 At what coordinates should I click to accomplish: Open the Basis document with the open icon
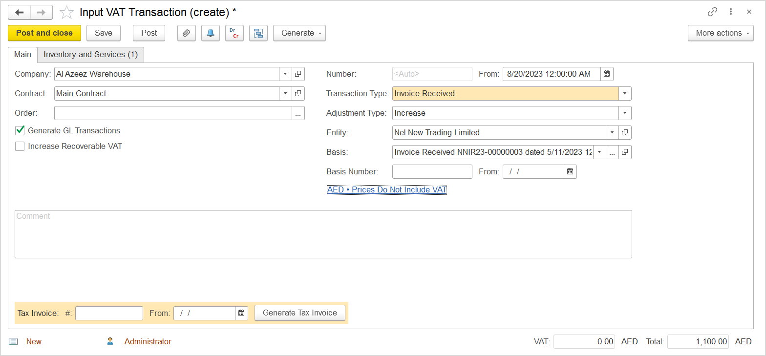[625, 152]
